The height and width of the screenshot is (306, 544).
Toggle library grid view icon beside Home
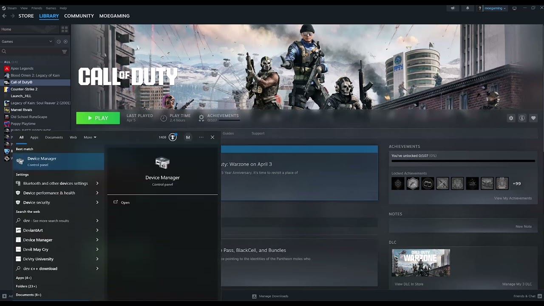(x=65, y=29)
